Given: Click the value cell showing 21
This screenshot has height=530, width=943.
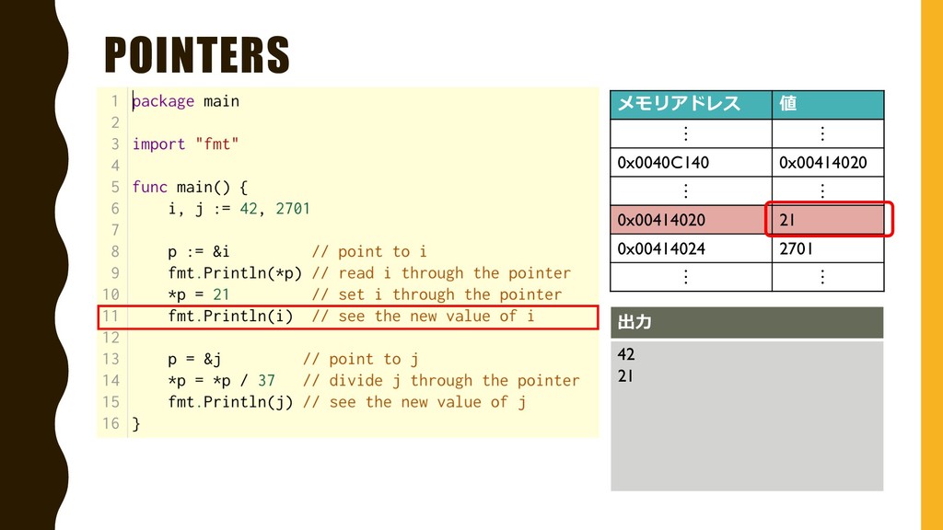Looking at the screenshot, I should point(828,220).
